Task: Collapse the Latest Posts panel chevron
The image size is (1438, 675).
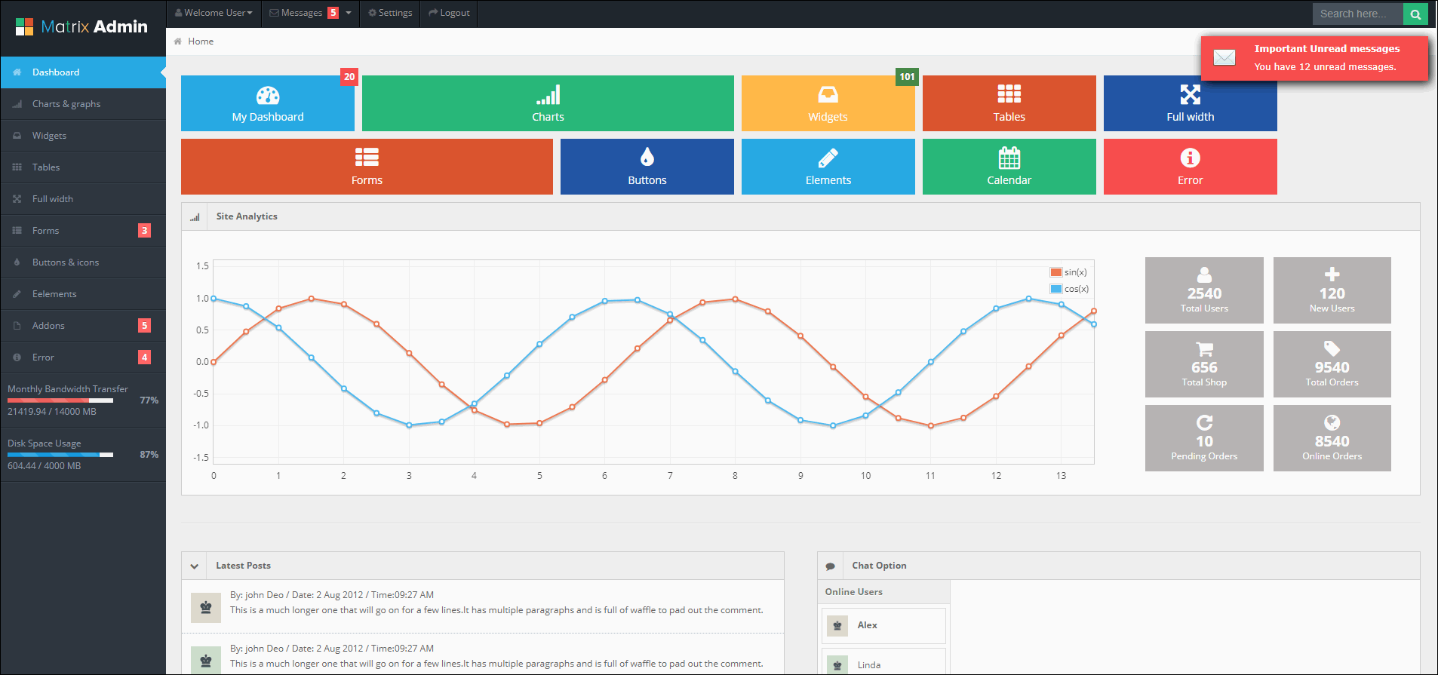Action: pos(195,566)
